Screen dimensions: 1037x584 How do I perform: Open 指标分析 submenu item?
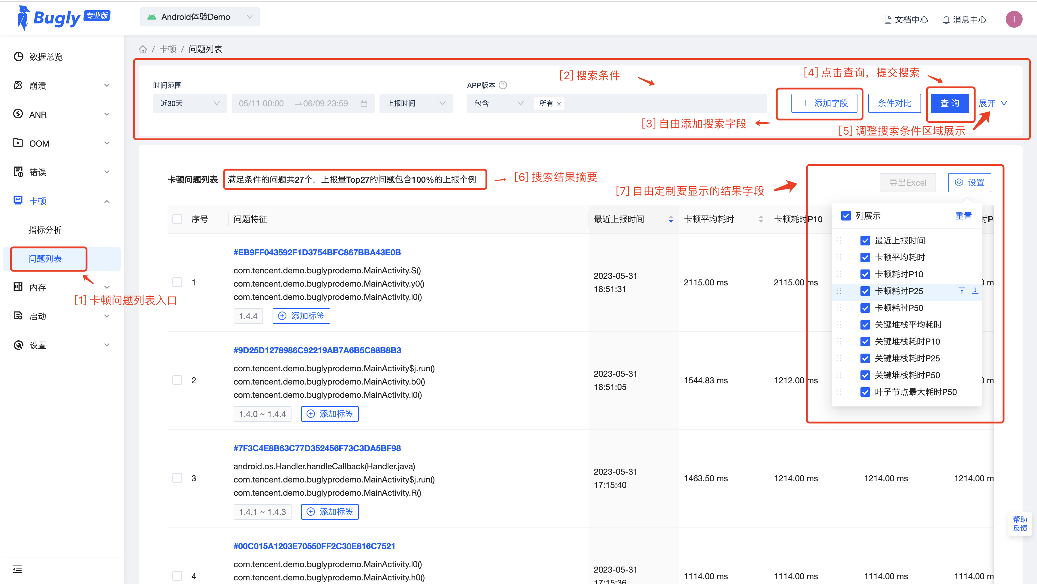[45, 230]
